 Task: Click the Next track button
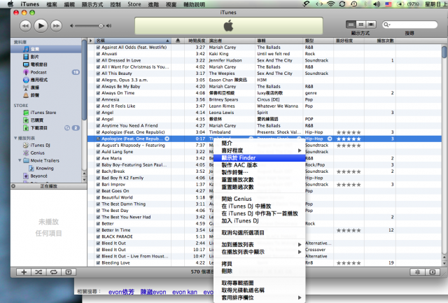[56, 26]
